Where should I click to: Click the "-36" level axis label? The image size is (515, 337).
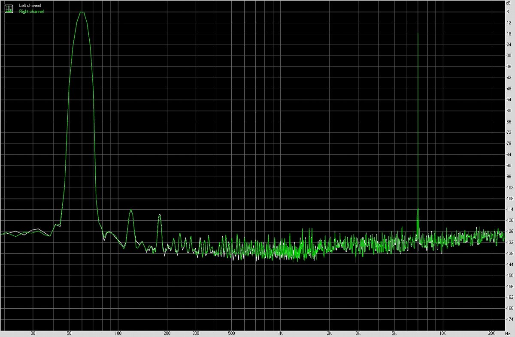coord(509,66)
